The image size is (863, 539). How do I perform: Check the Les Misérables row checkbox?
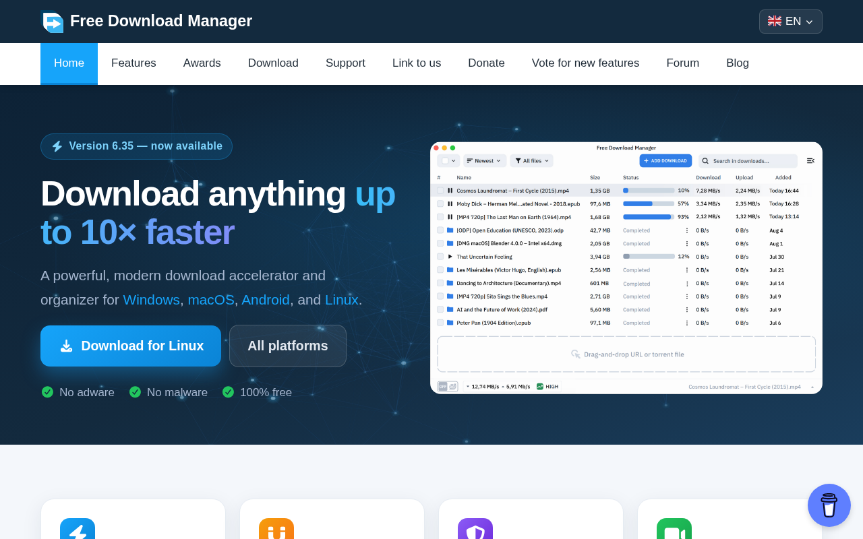pos(440,270)
